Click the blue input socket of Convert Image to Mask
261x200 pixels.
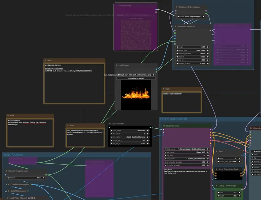click(x=6, y=175)
